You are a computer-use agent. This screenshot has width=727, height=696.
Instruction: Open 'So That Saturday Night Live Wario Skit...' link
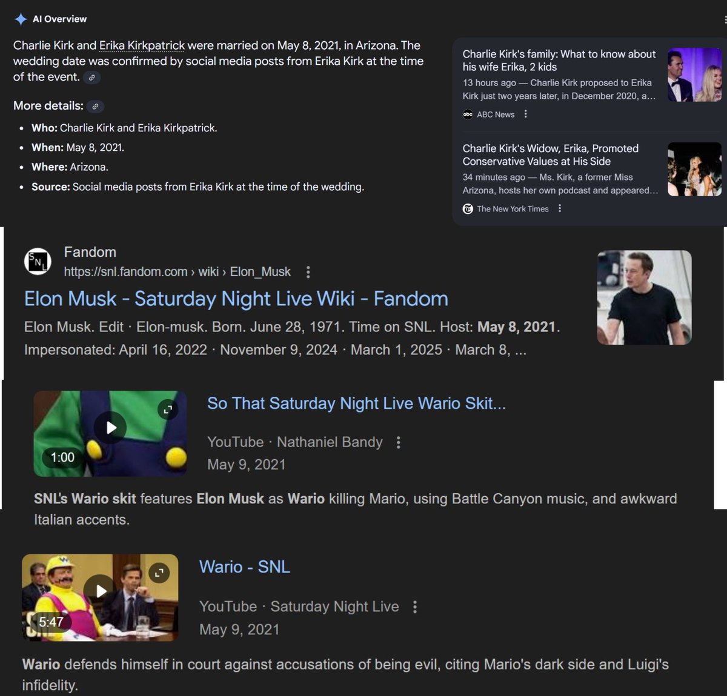(x=356, y=403)
